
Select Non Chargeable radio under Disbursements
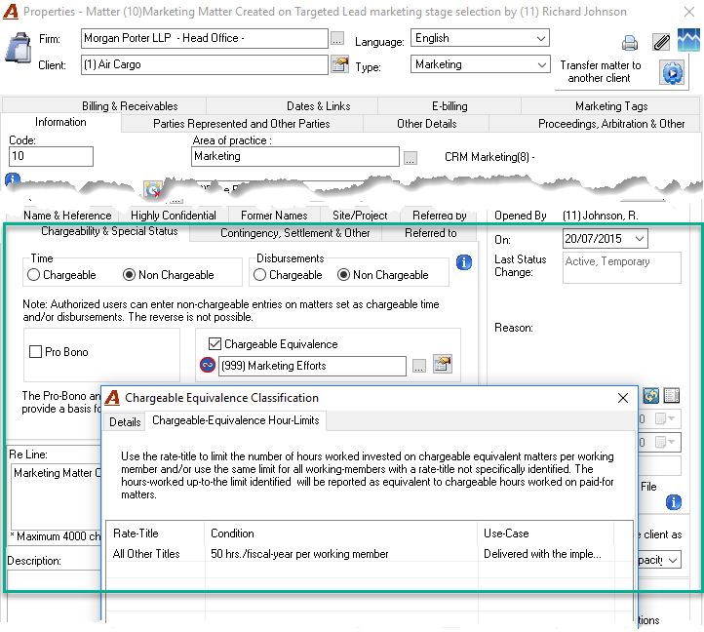[x=343, y=274]
